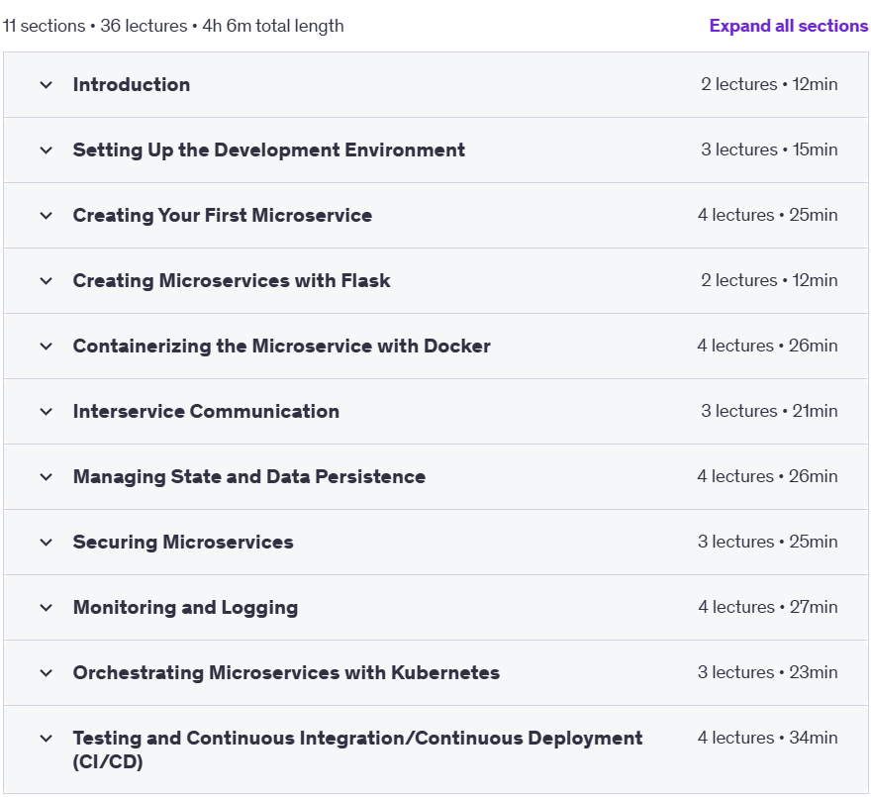Click chevron beside Creating Your First Microservice
This screenshot has width=871, height=797.
(47, 216)
